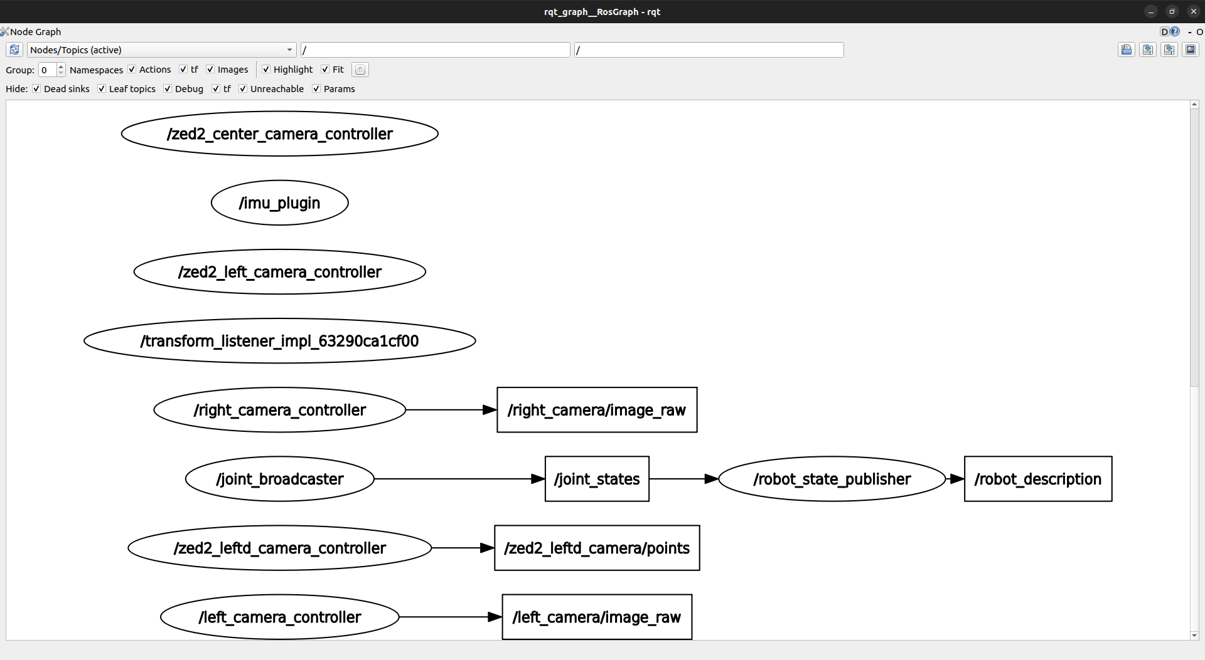Increase Group depth with up arrow

click(61, 66)
